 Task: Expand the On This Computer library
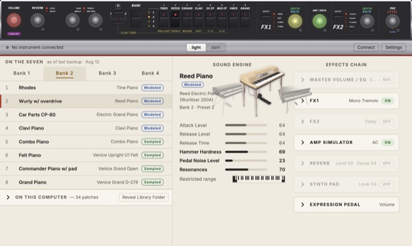click(x=8, y=197)
